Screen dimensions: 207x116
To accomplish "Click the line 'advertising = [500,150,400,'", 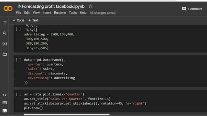I will click(x=49, y=34).
